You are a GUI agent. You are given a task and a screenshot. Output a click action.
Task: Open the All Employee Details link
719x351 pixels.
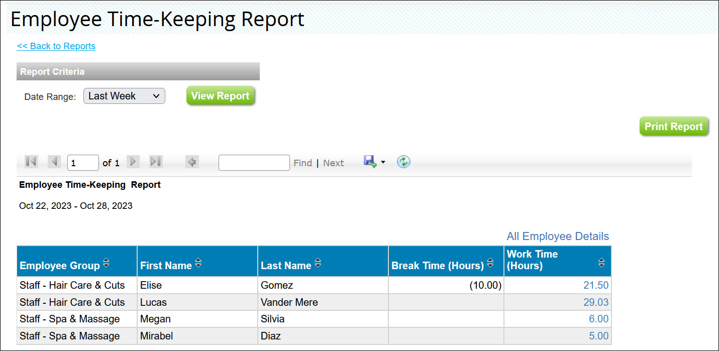[x=557, y=236]
